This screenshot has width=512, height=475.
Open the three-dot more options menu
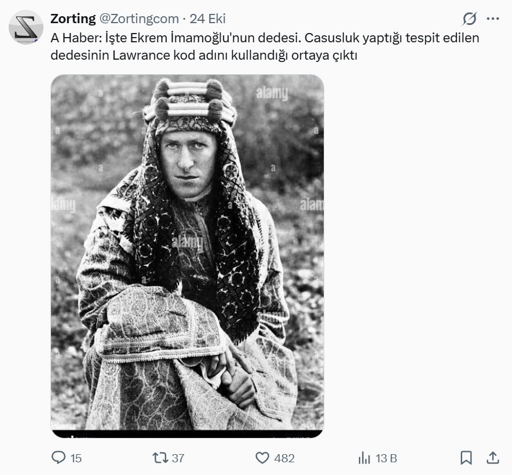(x=493, y=19)
